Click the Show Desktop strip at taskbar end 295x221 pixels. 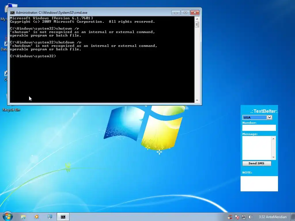(x=293, y=217)
